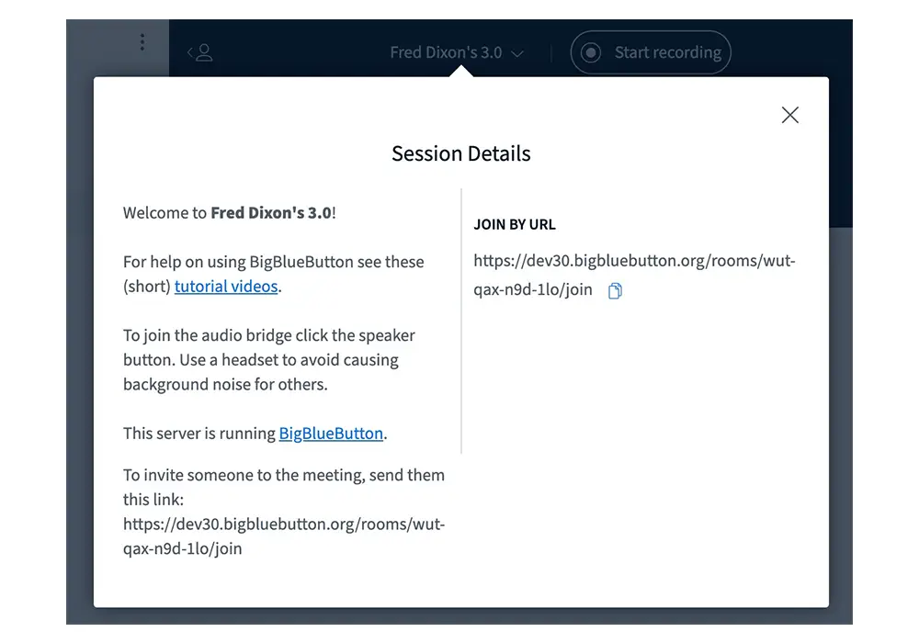Click the "For help on using BigBlueButton" text
Screen dimensions: 919x643
point(273,262)
